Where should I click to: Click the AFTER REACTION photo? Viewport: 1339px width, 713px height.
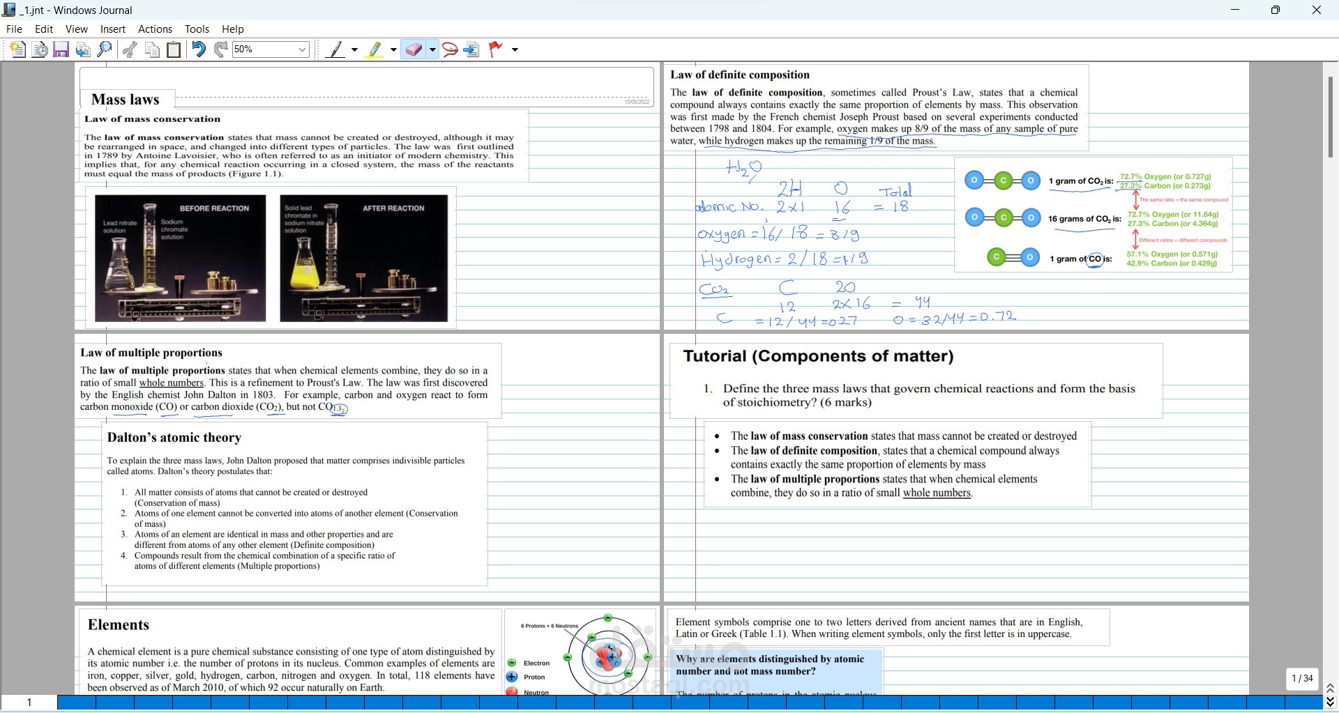click(364, 258)
